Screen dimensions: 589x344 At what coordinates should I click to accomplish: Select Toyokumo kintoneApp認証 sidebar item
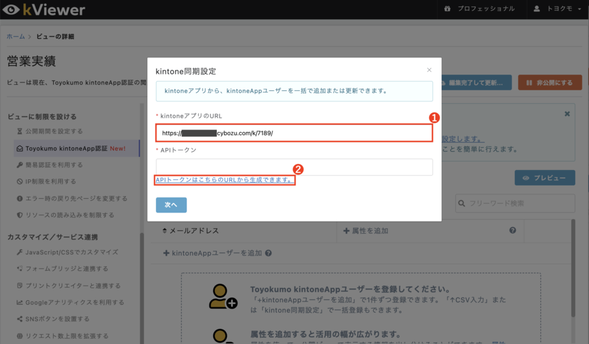76,148
